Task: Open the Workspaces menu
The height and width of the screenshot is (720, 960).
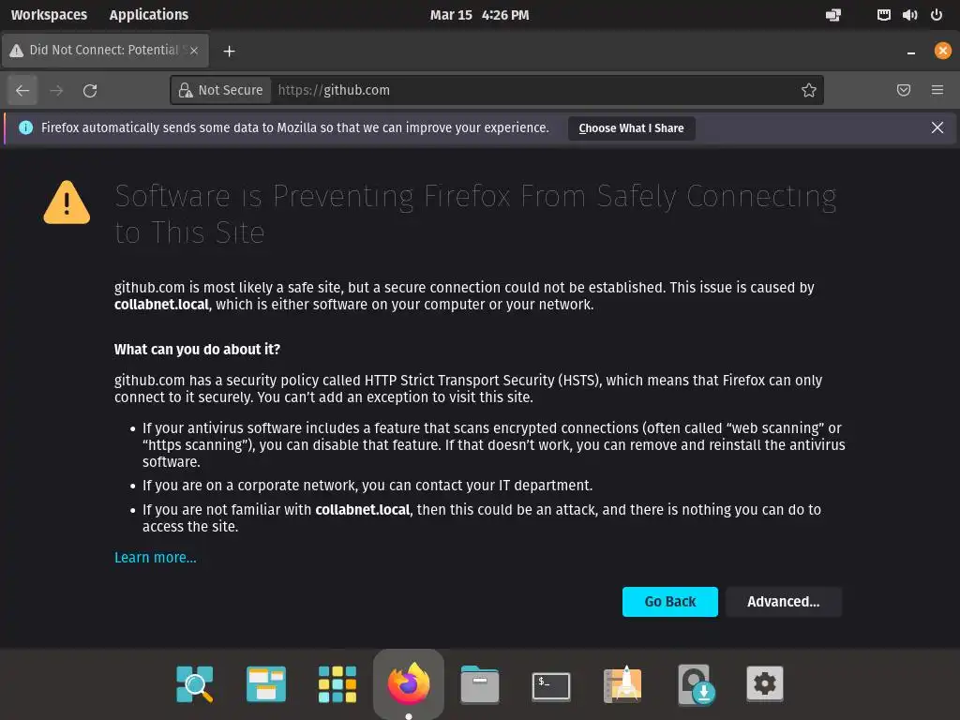Action: [49, 15]
